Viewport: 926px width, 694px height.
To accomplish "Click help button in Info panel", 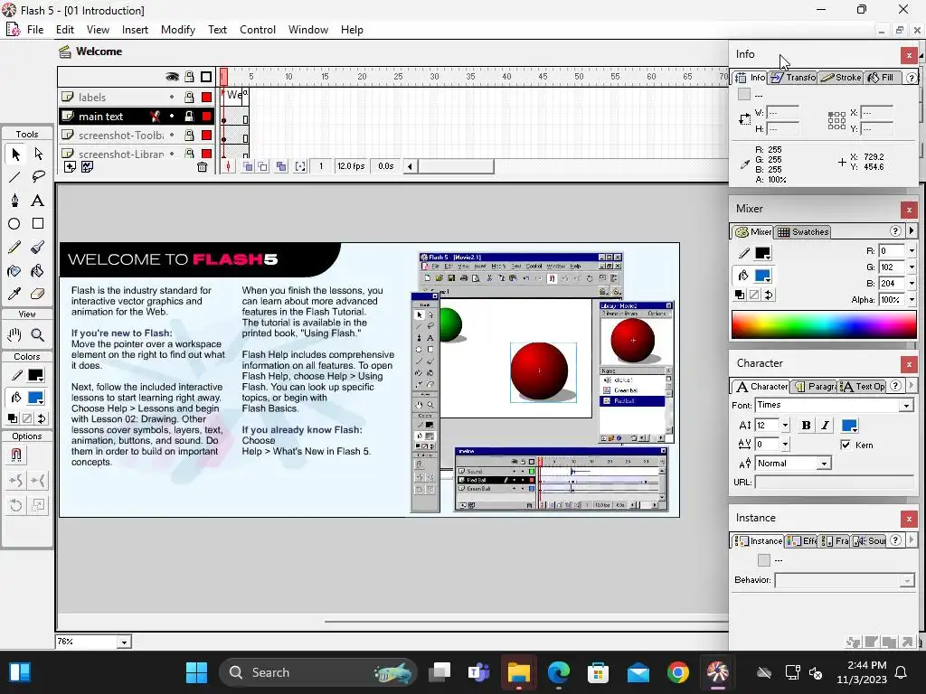I will pyautogui.click(x=912, y=78).
